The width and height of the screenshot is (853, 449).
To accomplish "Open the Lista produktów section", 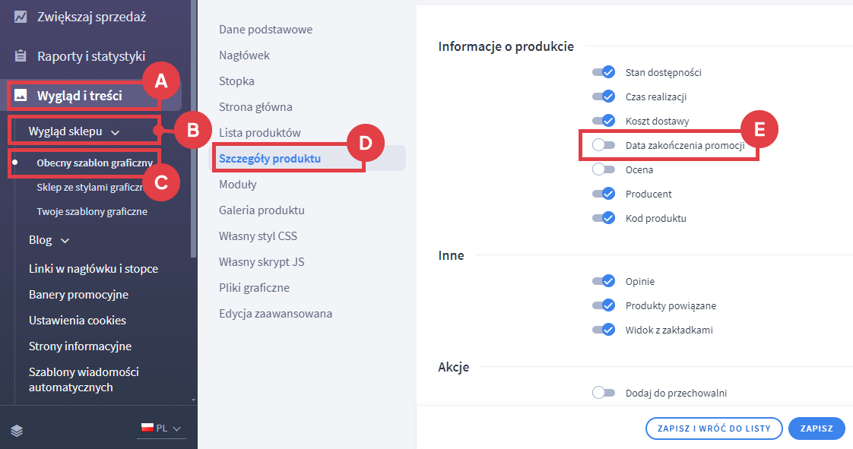I will (x=260, y=133).
